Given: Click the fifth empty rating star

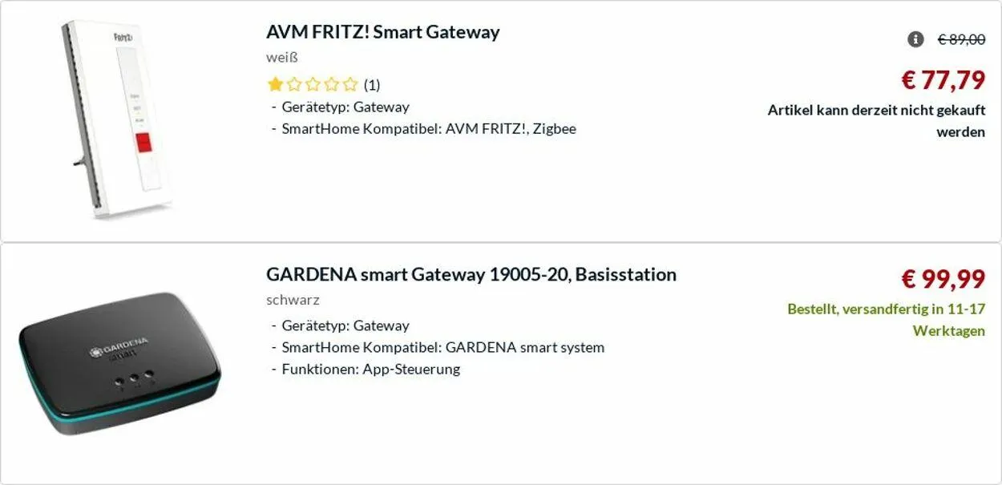Looking at the screenshot, I should pyautogui.click(x=349, y=84).
